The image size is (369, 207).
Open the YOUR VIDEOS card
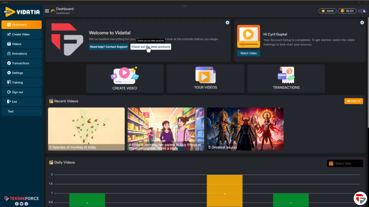pyautogui.click(x=205, y=79)
